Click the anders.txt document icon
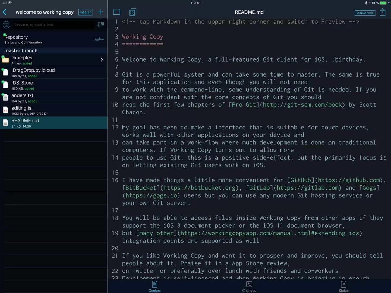The image size is (391, 293). 5,97
